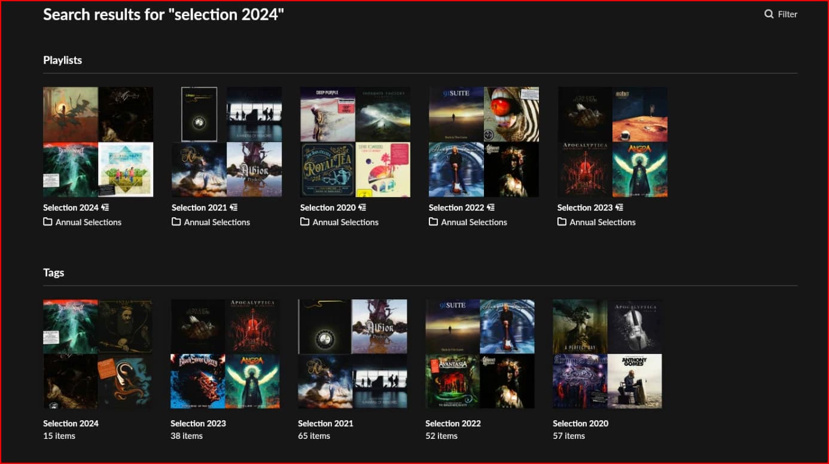
Task: Click the Selection 2023 tag title
Action: tap(198, 423)
